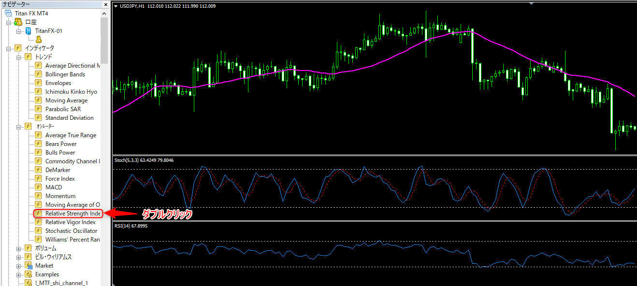Image resolution: width=637 pixels, height=286 pixels.
Task: Click the Market folder icon
Action: point(29,266)
